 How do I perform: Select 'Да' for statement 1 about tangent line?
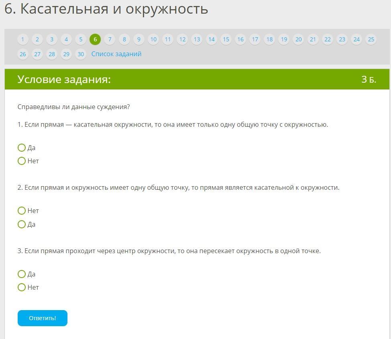(22, 148)
